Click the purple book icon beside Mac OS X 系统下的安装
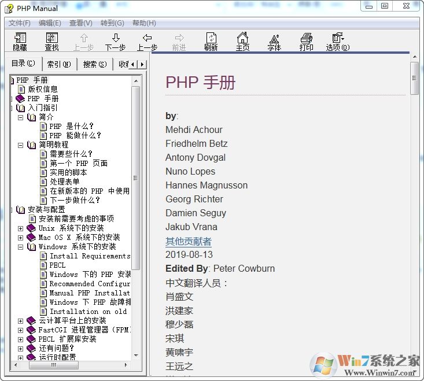The width and height of the screenshot is (424, 381). [31, 238]
